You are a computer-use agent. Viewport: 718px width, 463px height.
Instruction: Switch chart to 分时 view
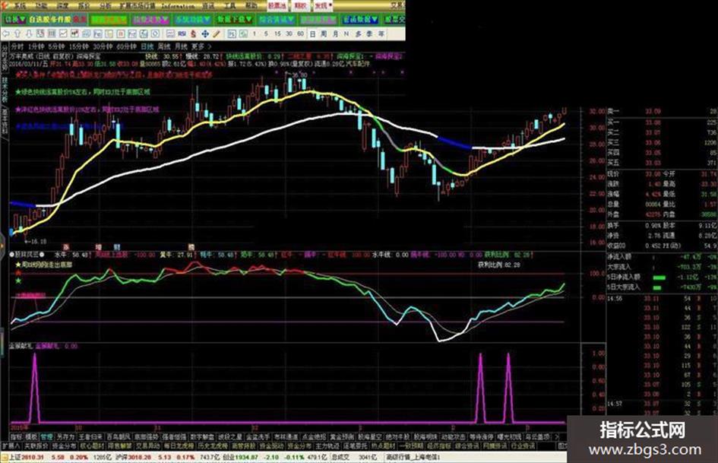[x=17, y=47]
